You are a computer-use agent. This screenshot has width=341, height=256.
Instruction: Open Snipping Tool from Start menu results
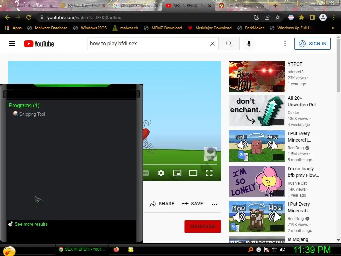coord(29,114)
